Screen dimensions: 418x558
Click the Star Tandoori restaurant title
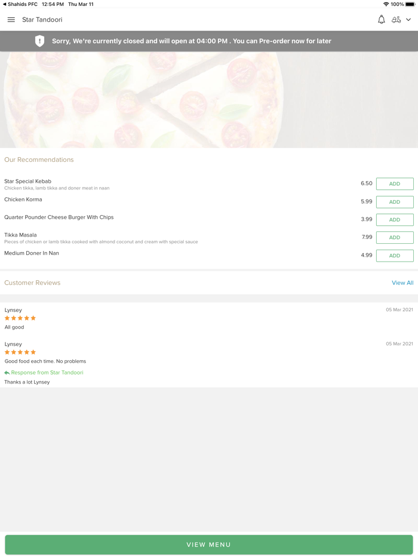[42, 19]
